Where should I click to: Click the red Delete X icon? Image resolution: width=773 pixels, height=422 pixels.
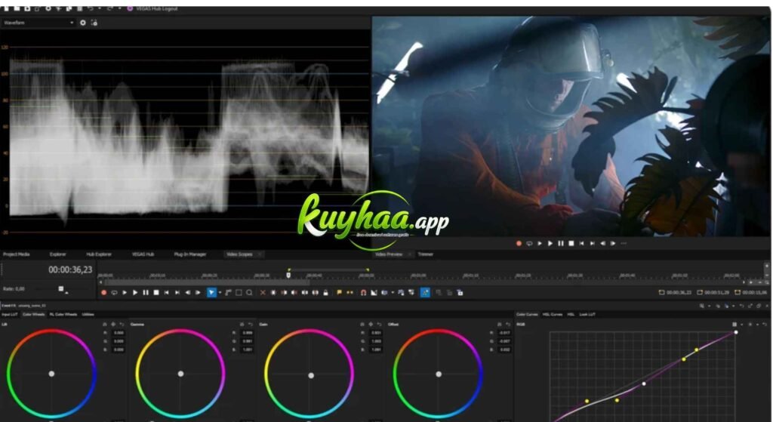point(263,293)
